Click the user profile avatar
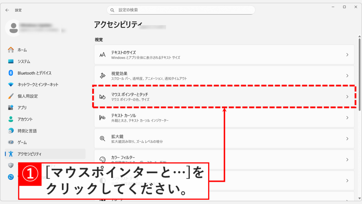 coord(13,28)
